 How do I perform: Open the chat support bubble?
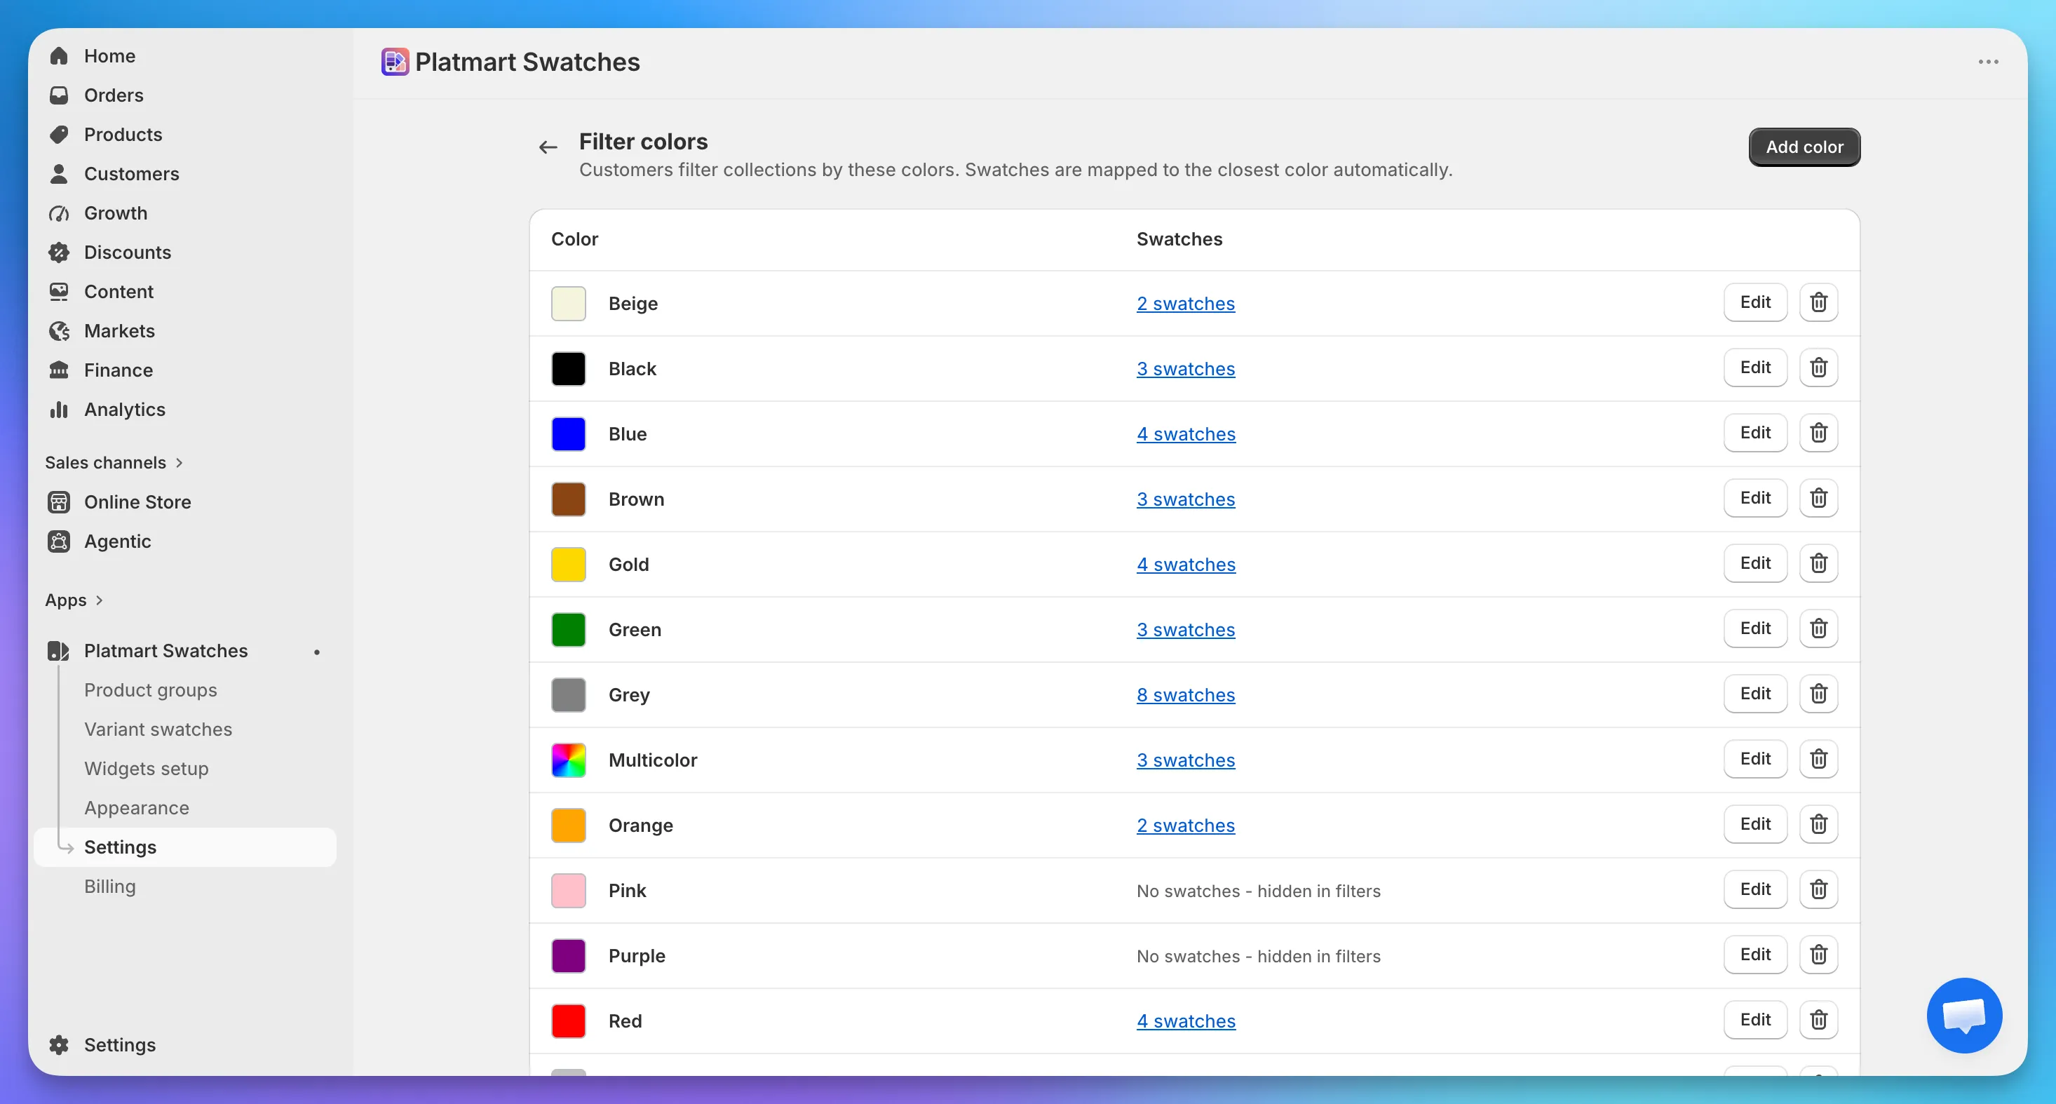(x=1964, y=1016)
